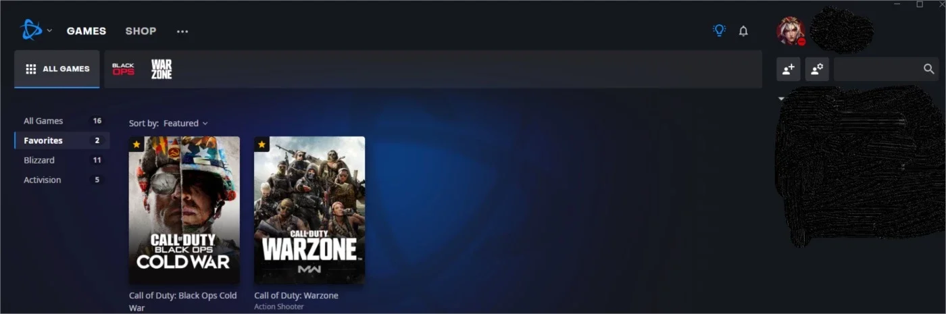Click the Activision count badge 5
Screen dimensions: 946x314
pos(97,180)
